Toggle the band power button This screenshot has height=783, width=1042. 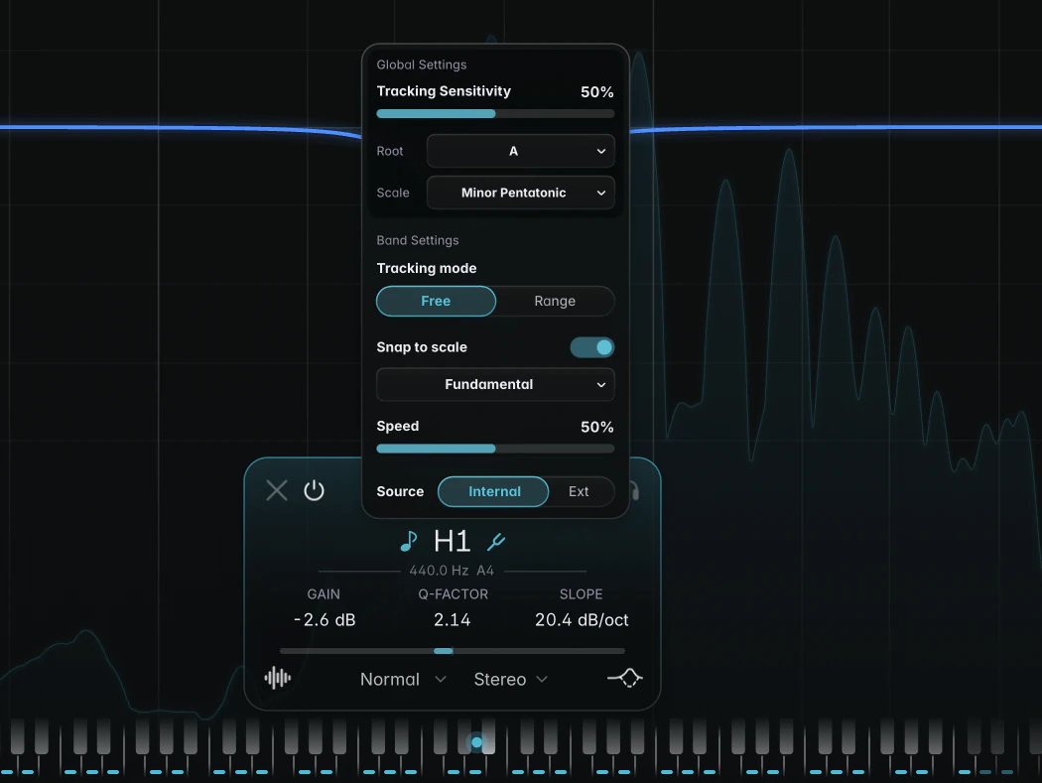coord(314,490)
